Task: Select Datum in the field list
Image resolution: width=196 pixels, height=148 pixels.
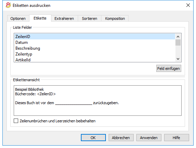Action: pos(95,42)
